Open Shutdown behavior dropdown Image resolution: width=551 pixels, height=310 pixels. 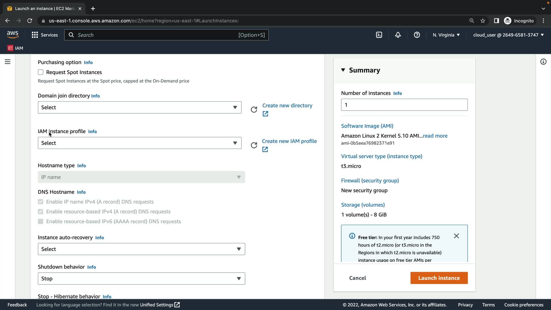[141, 278]
